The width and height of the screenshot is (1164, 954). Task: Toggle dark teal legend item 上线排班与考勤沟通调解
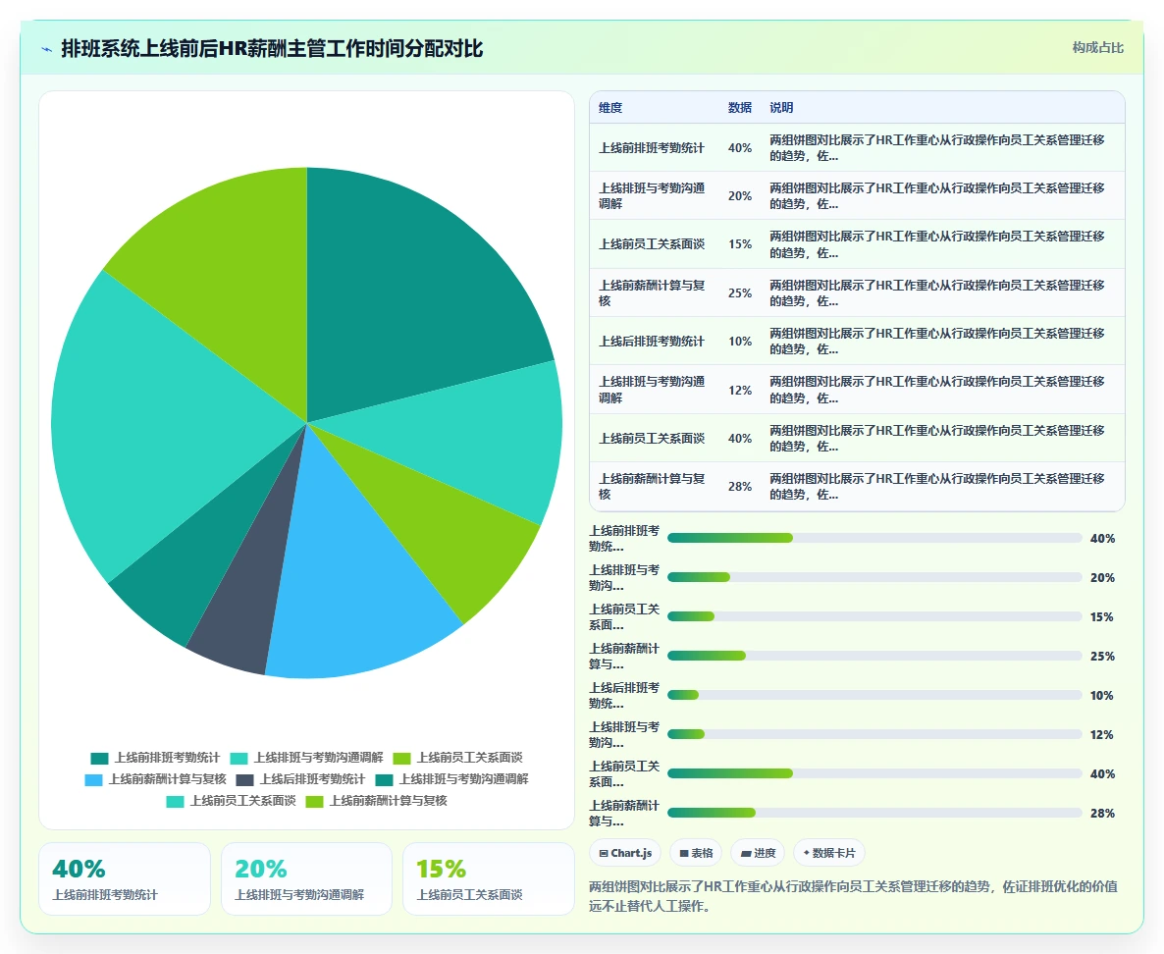(452, 779)
